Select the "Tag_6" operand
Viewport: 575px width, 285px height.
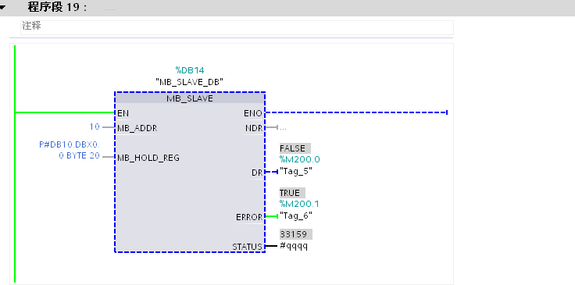tap(296, 216)
